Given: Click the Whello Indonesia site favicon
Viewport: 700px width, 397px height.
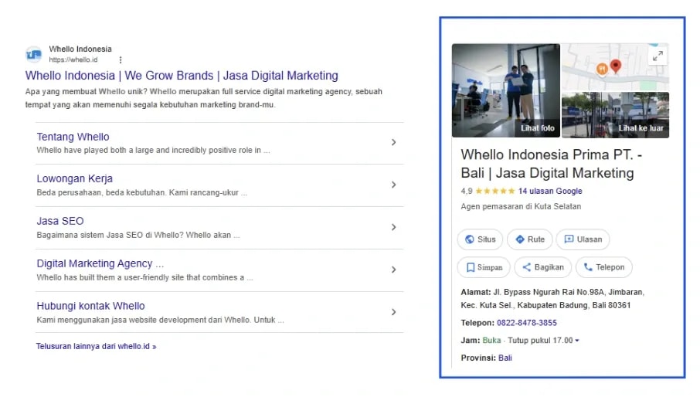Looking at the screenshot, I should [33, 54].
